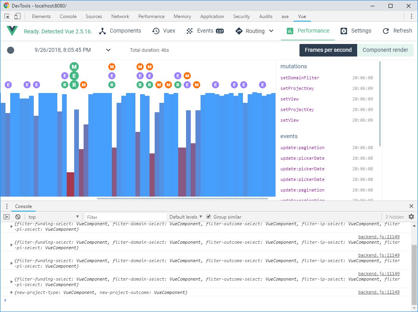Switch to Component render view
Screen dimensions: 418x312
click(385, 50)
